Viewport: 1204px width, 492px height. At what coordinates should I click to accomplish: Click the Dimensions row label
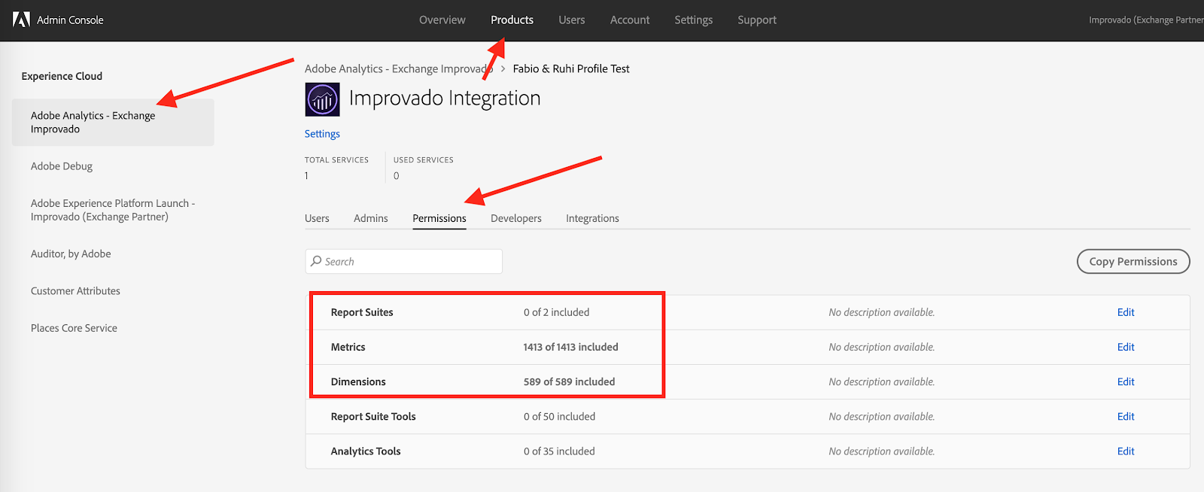tap(358, 381)
